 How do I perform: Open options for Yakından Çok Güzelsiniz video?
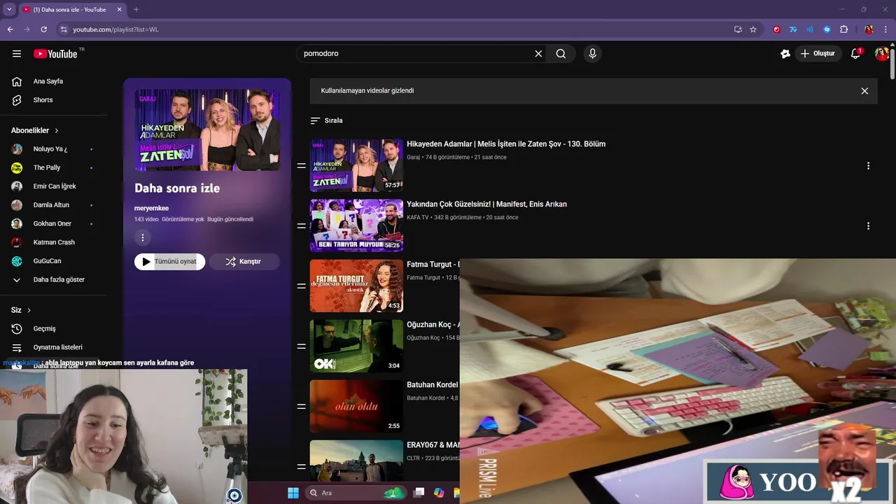pyautogui.click(x=868, y=226)
